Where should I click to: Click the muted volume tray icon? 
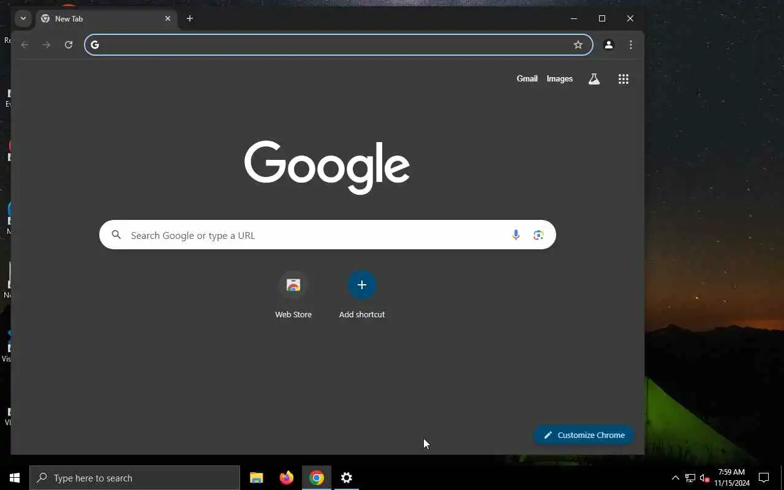(x=704, y=478)
